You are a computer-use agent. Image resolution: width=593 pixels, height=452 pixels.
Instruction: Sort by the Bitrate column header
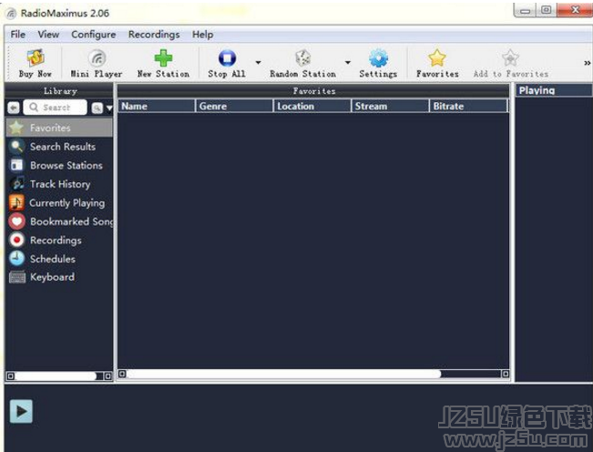pyautogui.click(x=468, y=106)
